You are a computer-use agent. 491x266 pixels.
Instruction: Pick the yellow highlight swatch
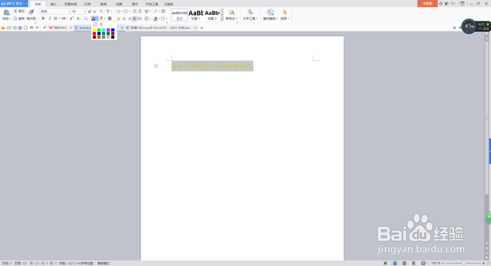coord(94,30)
